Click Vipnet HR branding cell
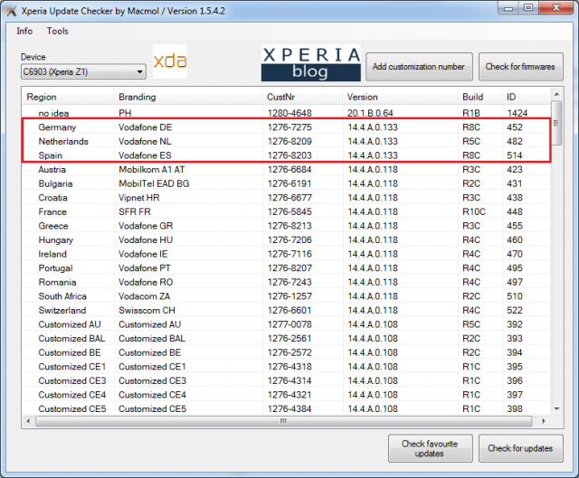 pyautogui.click(x=138, y=198)
